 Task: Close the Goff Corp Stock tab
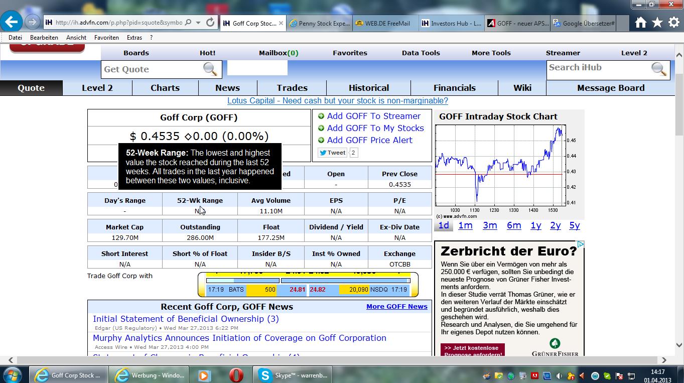coord(281,23)
